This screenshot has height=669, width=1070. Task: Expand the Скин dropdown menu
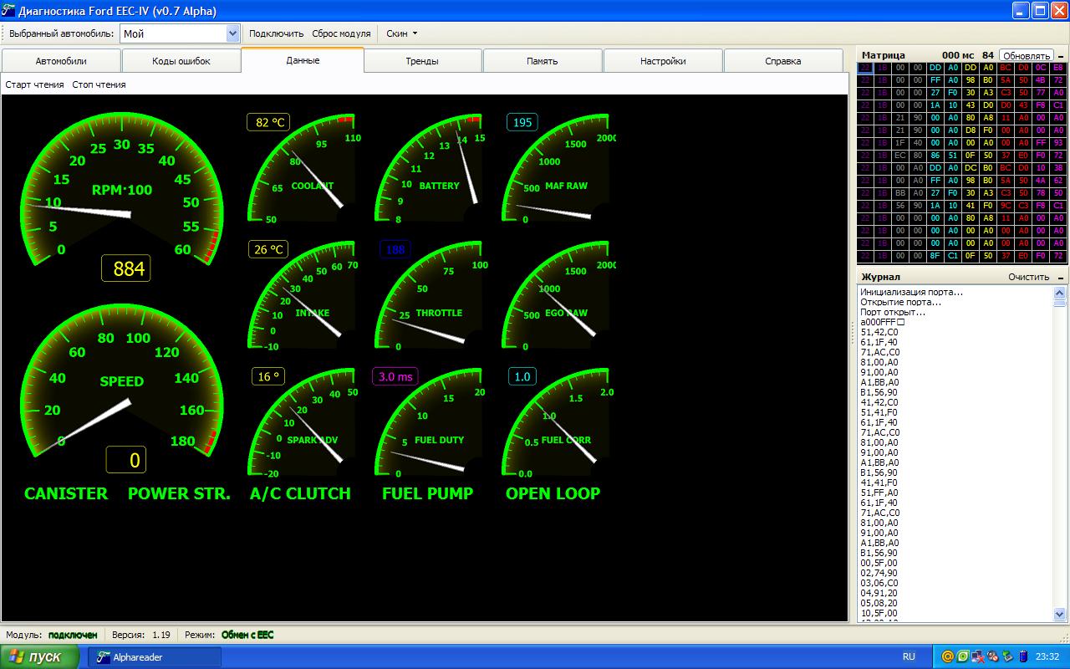pos(401,33)
